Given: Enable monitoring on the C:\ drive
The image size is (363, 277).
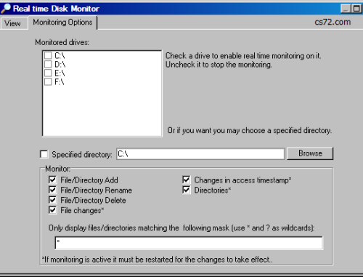Looking at the screenshot, I should click(48, 55).
